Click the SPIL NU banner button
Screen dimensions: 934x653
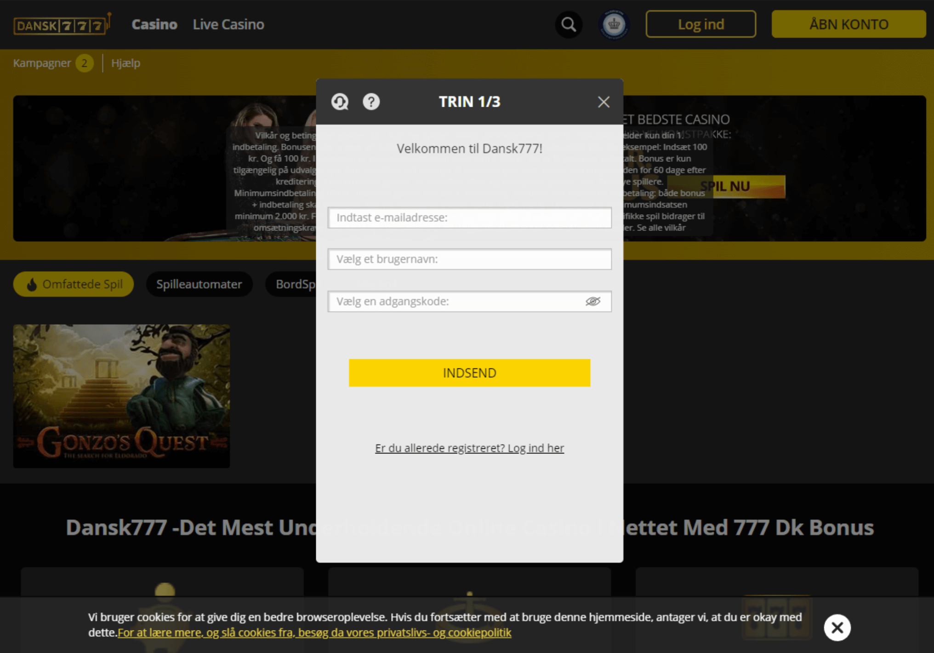point(726,186)
